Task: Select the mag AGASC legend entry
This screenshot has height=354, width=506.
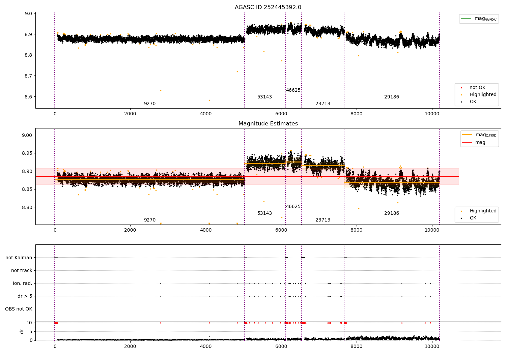Action: point(479,19)
